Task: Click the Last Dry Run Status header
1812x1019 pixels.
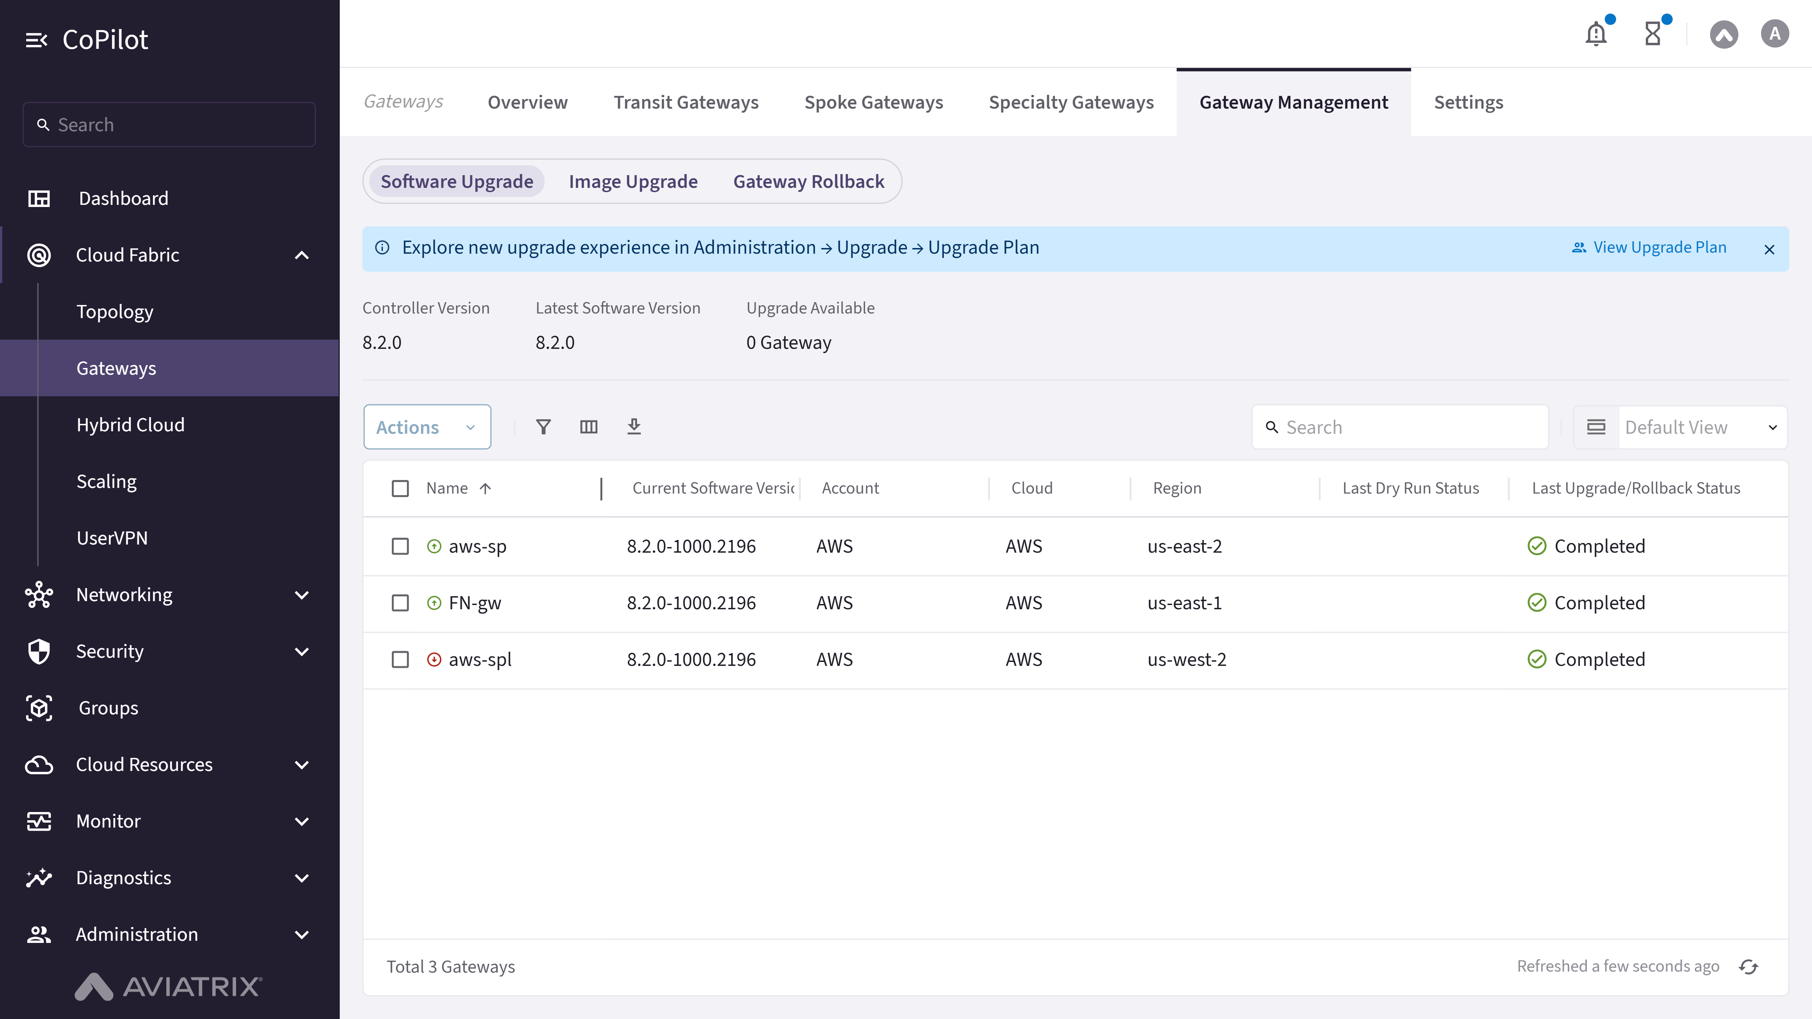Action: click(x=1410, y=489)
